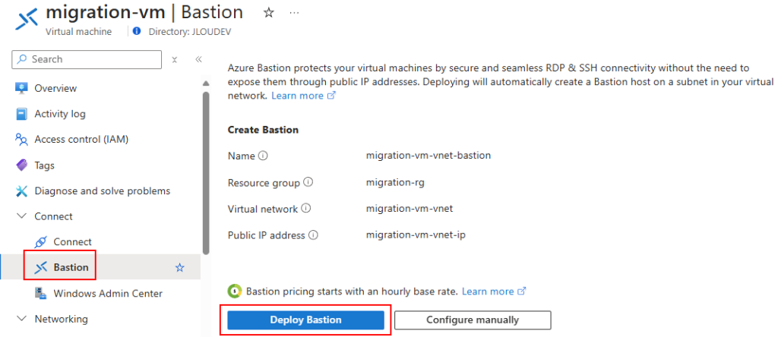This screenshot has height=337, width=778.
Task: Open the more options ellipsis in header
Action: pos(294,13)
